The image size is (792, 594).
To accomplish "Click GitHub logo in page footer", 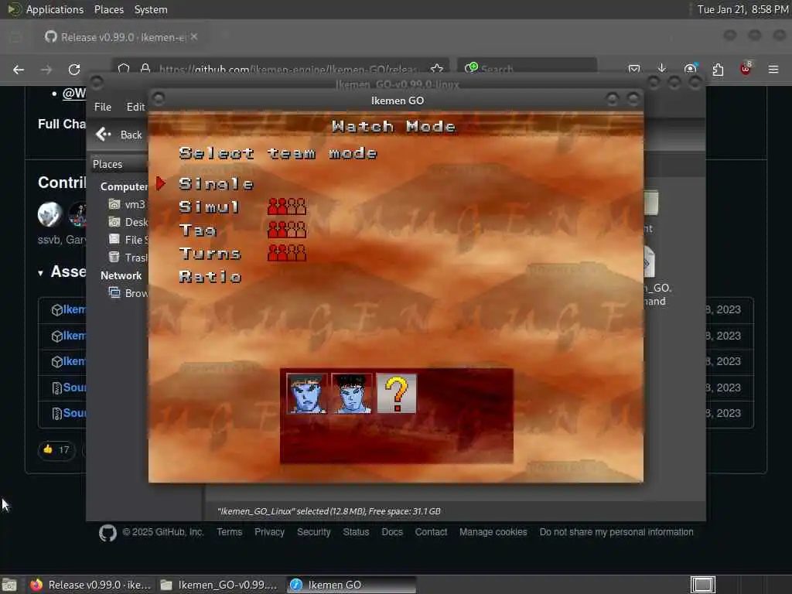I will pos(108,533).
